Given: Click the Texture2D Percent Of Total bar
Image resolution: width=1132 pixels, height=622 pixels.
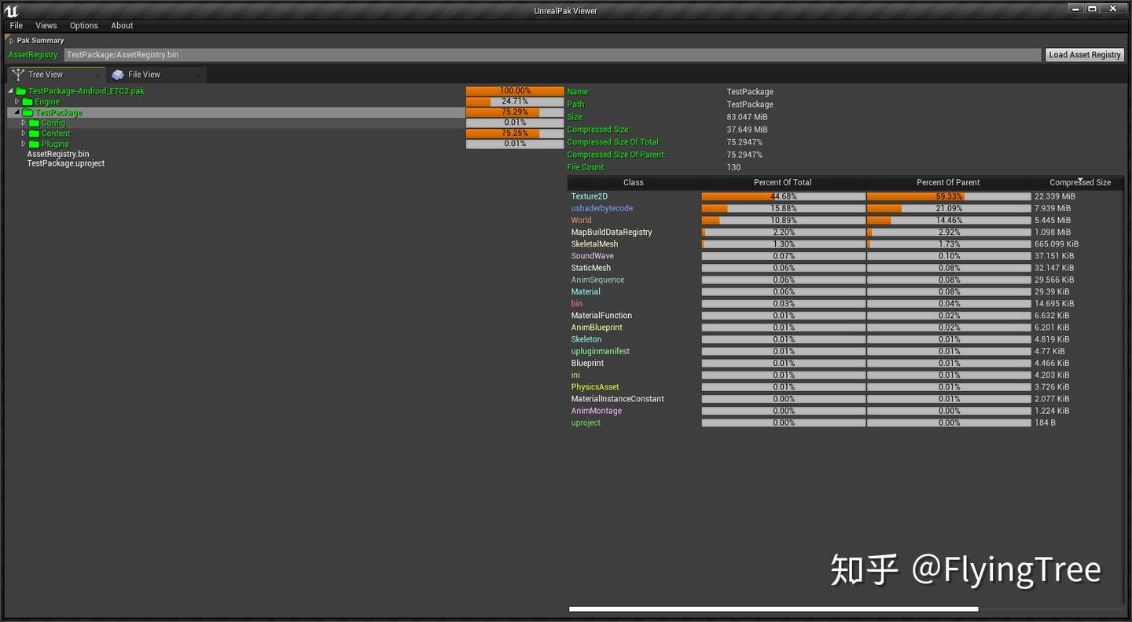Looking at the screenshot, I should click(782, 196).
